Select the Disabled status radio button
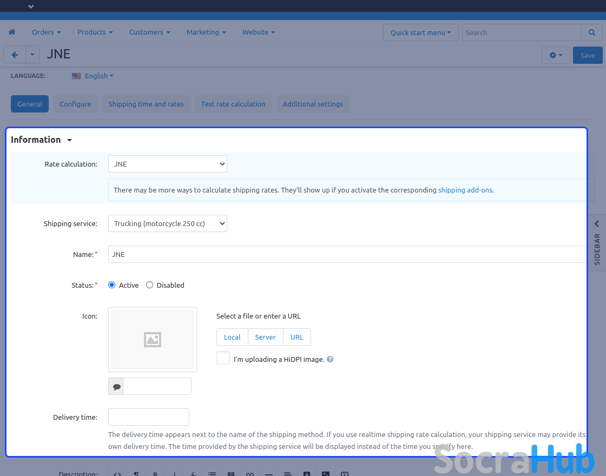The image size is (606, 476). tap(150, 285)
